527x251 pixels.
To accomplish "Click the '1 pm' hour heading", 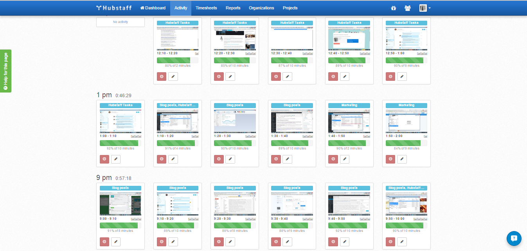I will (104, 95).
